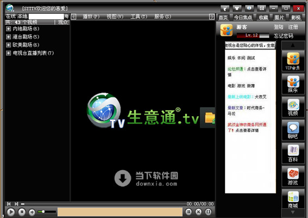Skip to the next track
The height and width of the screenshot is (218, 308).
pos(16,204)
